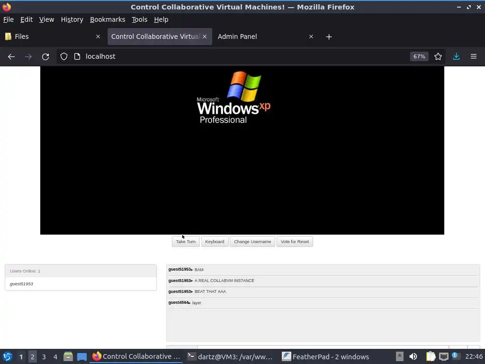
Task: Switch to virtual desktop 3
Action: (44, 357)
